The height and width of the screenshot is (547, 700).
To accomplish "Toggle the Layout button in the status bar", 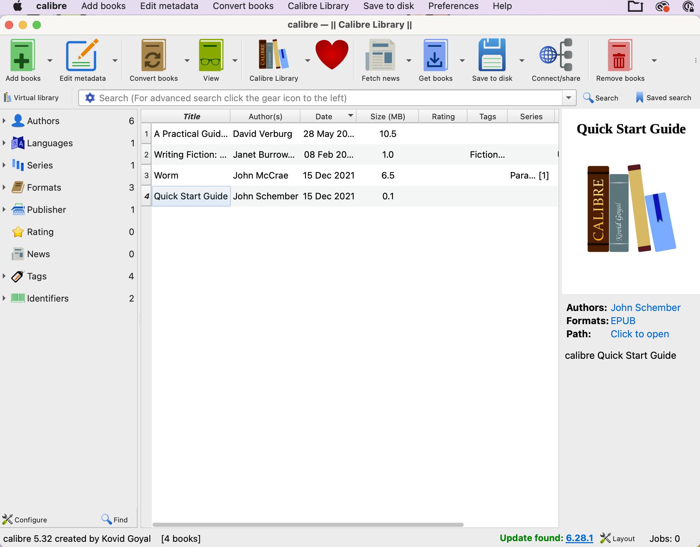I will (x=618, y=538).
